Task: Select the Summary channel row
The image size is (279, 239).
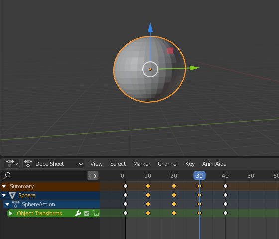Action: pos(50,186)
